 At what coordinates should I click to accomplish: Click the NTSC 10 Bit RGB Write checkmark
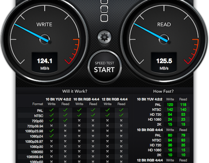(x=79, y=115)
